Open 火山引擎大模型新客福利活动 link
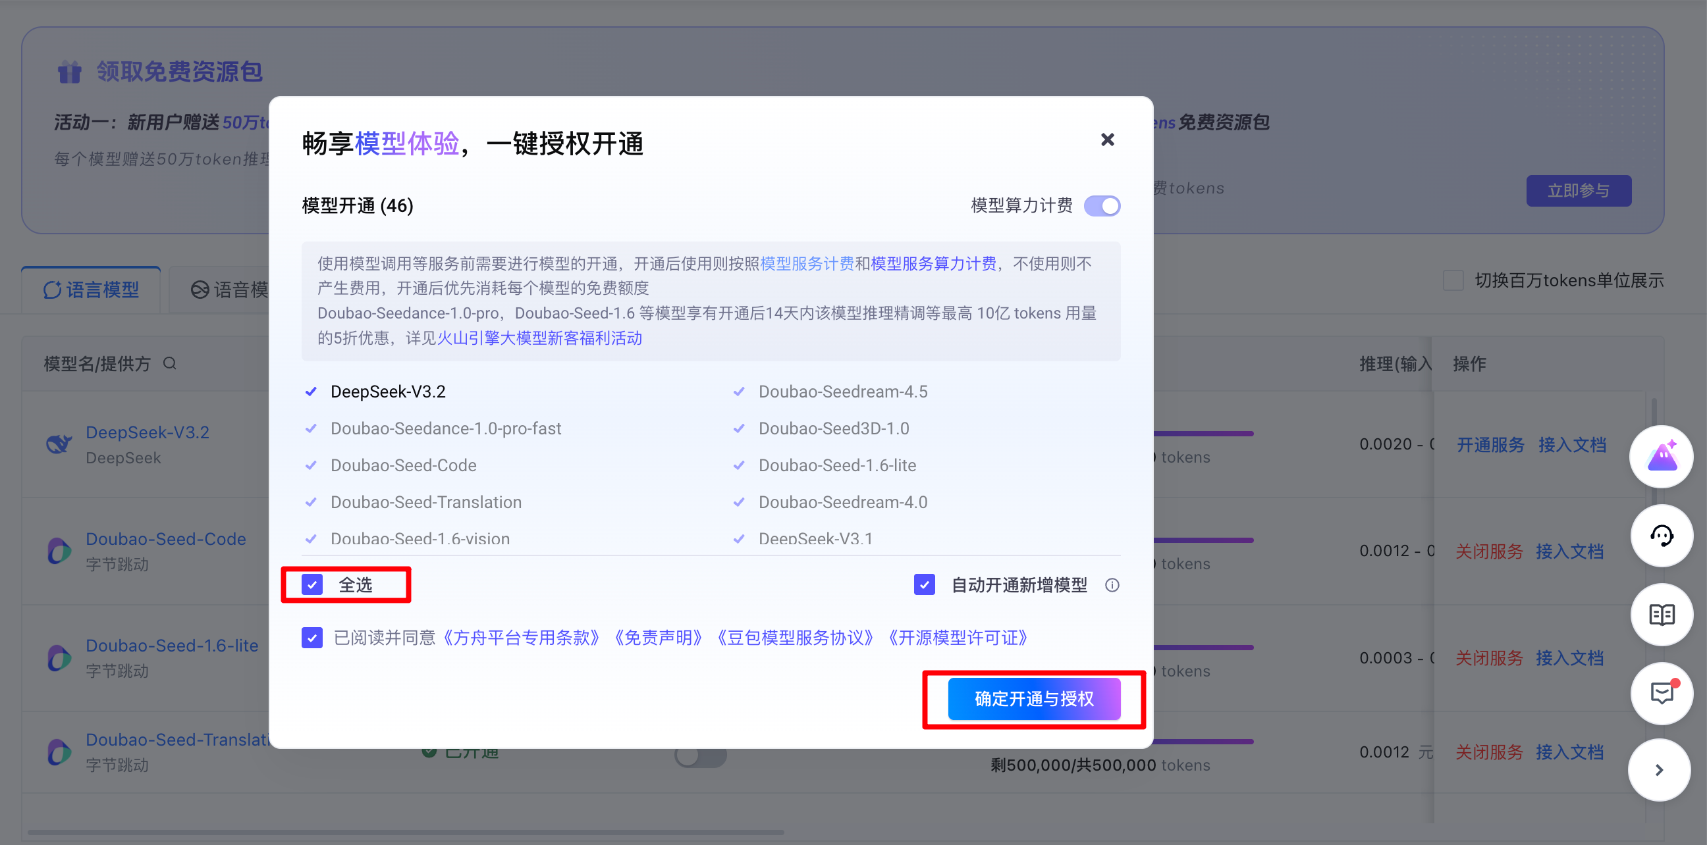 point(539,338)
